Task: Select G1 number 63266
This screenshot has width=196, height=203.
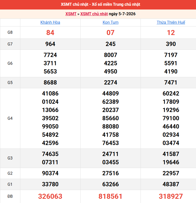Action: point(110,184)
